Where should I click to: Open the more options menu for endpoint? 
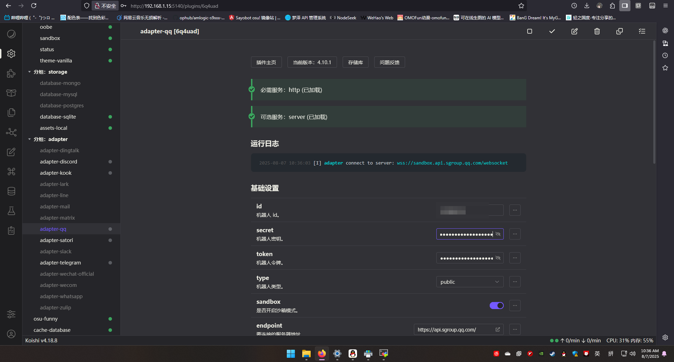click(515, 329)
